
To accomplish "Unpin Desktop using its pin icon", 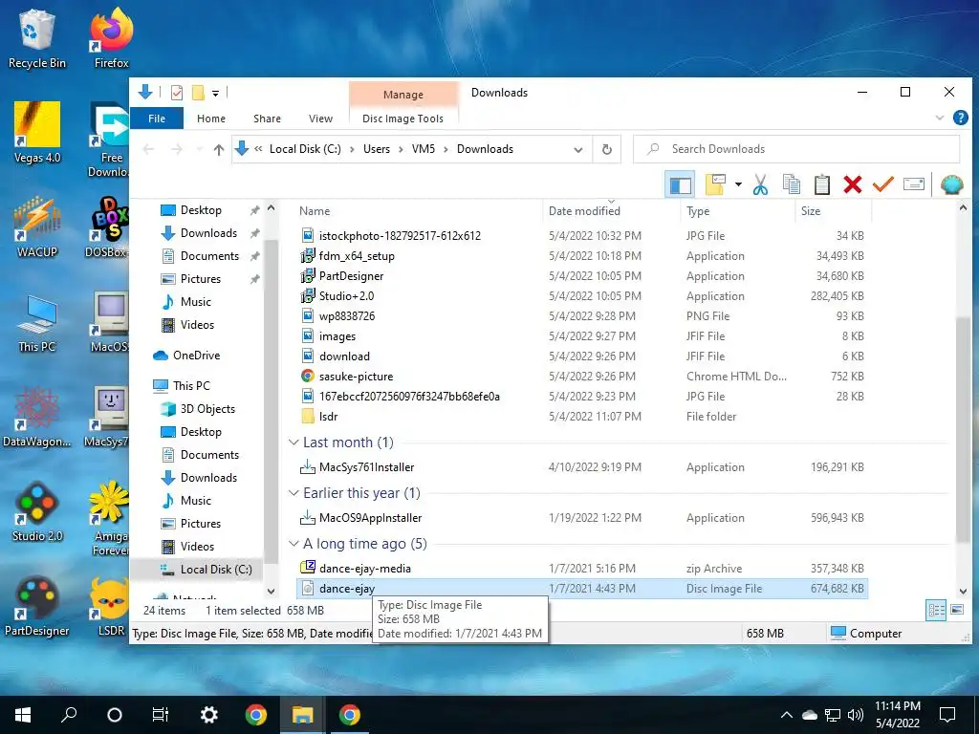I will click(254, 211).
